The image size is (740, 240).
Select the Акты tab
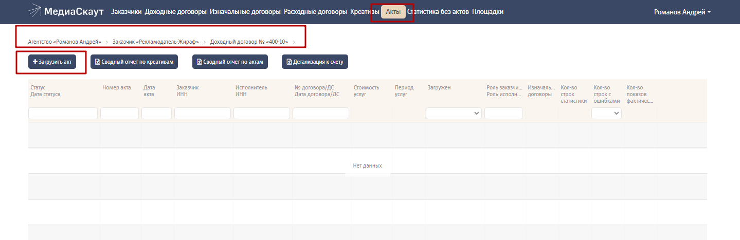click(x=393, y=12)
